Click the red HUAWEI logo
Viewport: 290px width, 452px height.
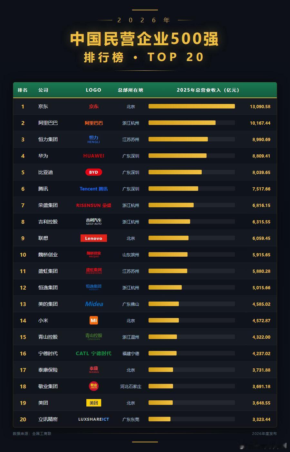click(94, 156)
